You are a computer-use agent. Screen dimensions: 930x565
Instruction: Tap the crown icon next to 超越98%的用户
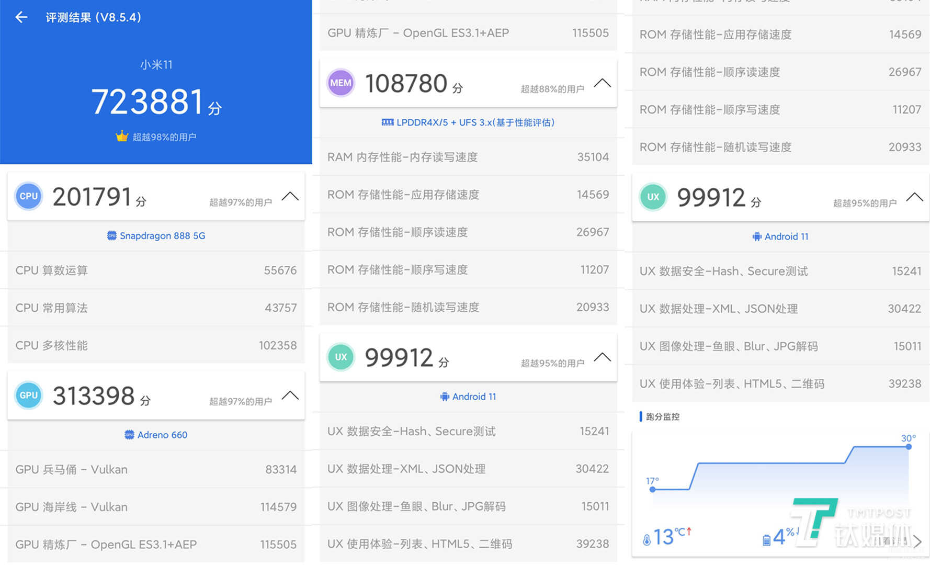(122, 137)
